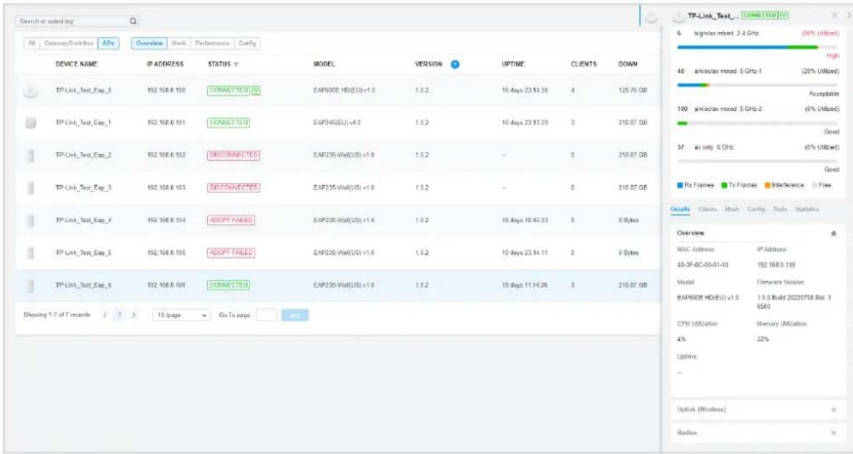Open Clients tab in side panel
The image size is (853, 454).
click(x=708, y=210)
